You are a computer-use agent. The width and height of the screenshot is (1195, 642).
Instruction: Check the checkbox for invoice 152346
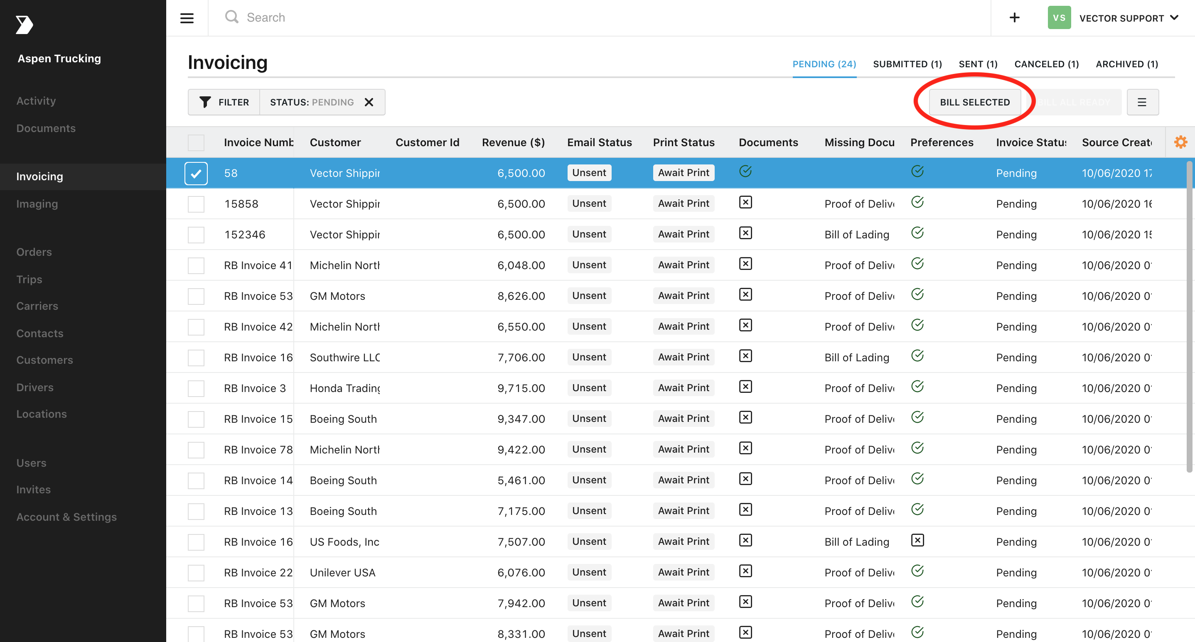[x=196, y=235]
